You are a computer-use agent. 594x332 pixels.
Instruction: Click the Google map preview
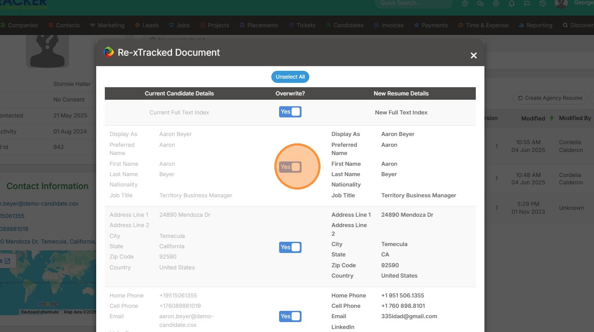(48, 282)
